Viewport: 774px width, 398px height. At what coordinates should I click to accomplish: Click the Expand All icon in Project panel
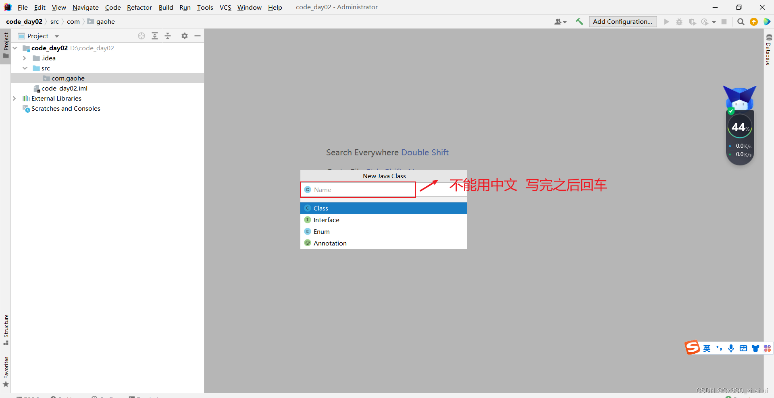tap(155, 36)
